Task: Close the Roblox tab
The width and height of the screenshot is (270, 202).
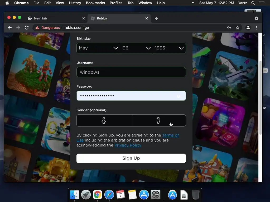Action: (147, 18)
